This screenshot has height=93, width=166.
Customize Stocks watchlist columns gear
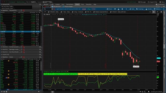[x=40, y=59]
